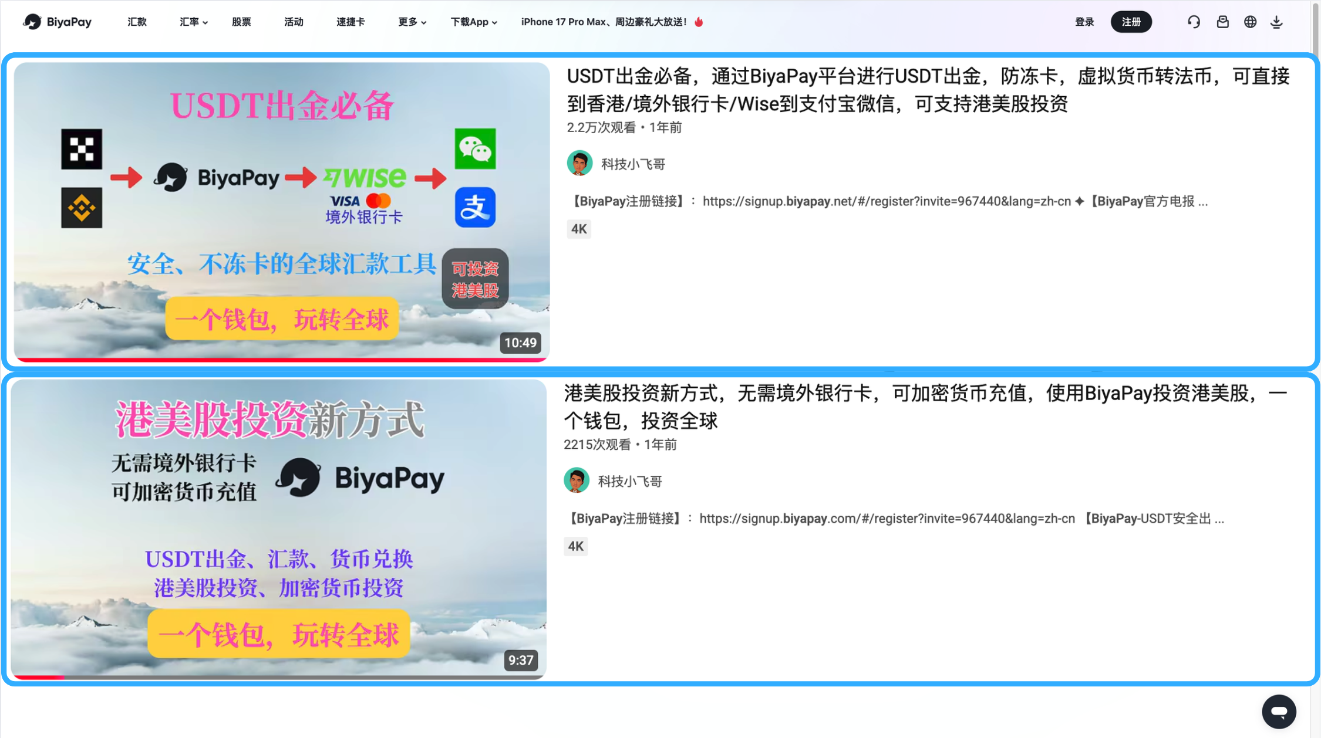1321x738 pixels.
Task: Expand the 更多 dropdown menu
Action: point(412,22)
